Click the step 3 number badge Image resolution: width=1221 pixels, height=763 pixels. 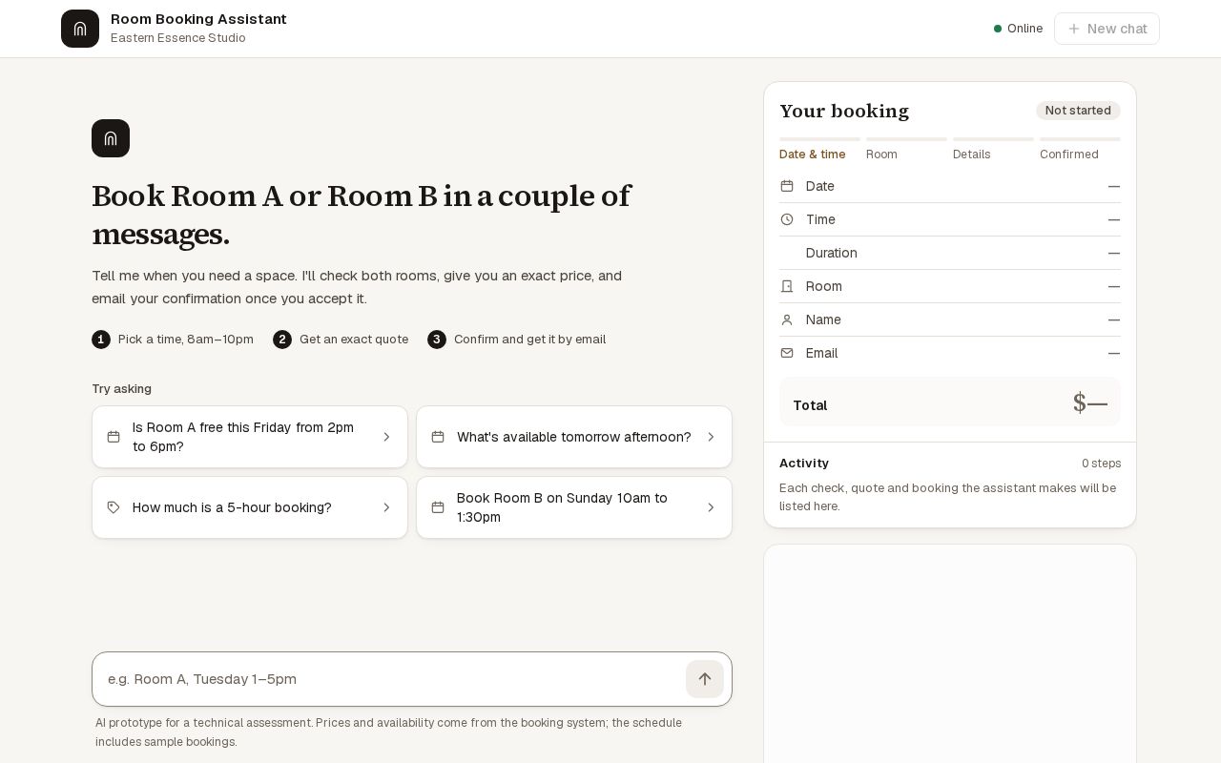437,340
